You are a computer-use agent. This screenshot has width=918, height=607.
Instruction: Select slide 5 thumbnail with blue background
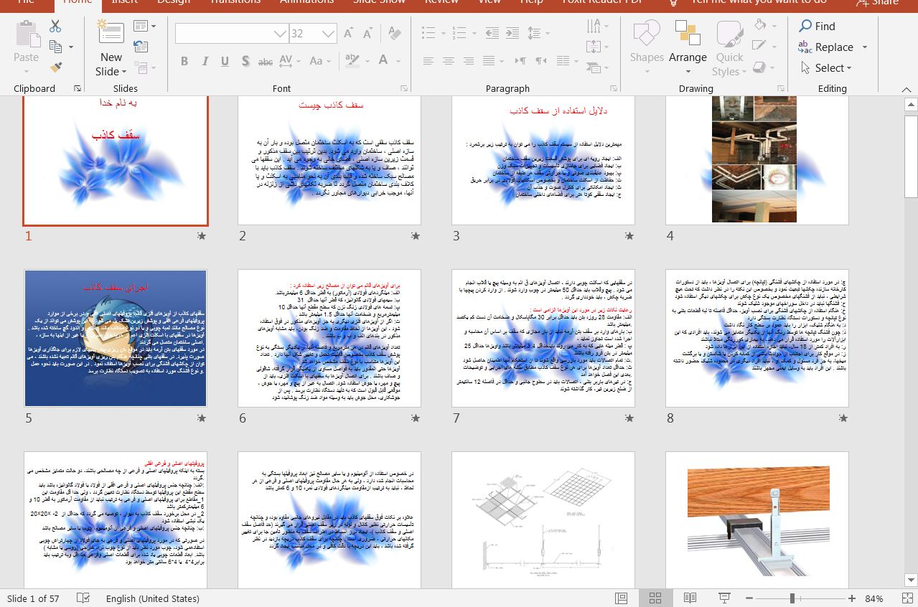[116, 338]
